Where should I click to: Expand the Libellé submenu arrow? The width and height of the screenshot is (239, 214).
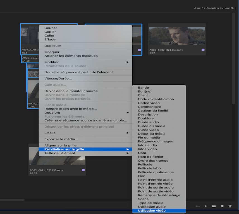(x=128, y=133)
